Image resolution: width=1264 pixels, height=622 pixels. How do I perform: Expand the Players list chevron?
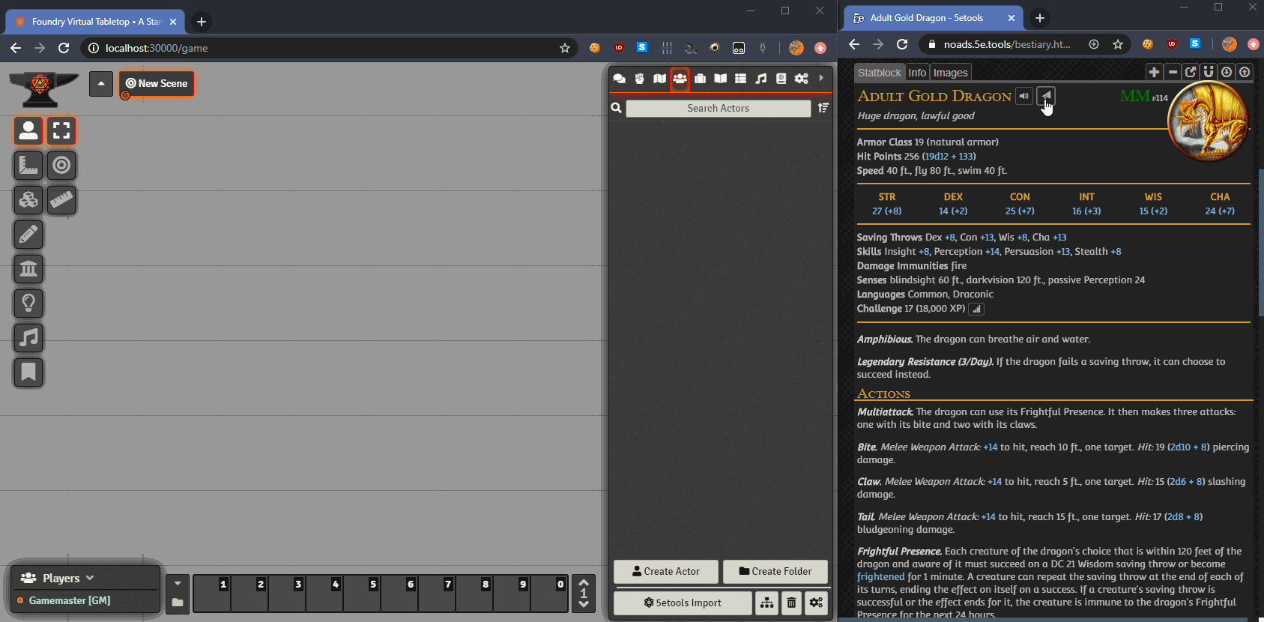pos(90,578)
